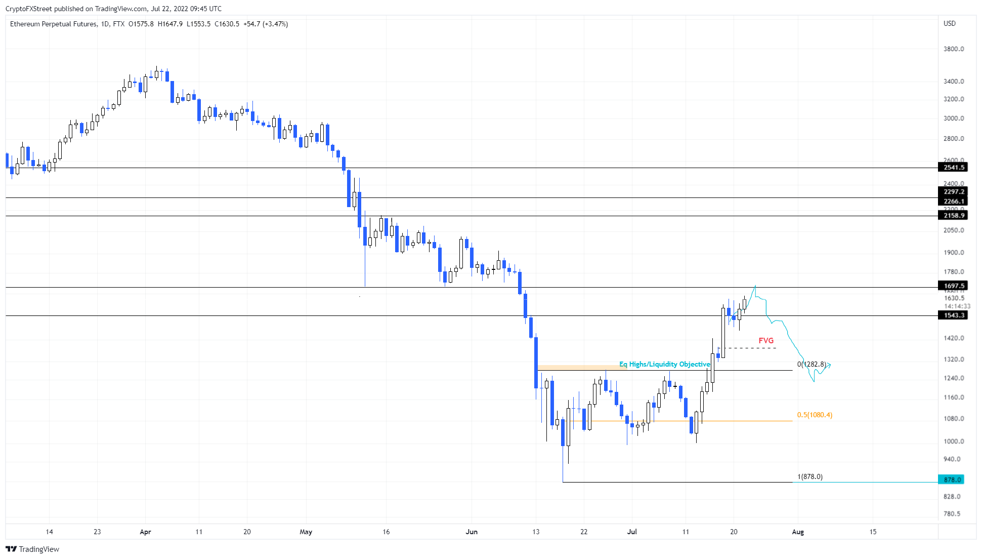This screenshot has height=559, width=982.
Task: Click the orange 0.5(1080.4) Fibonacci label
Action: (815, 415)
